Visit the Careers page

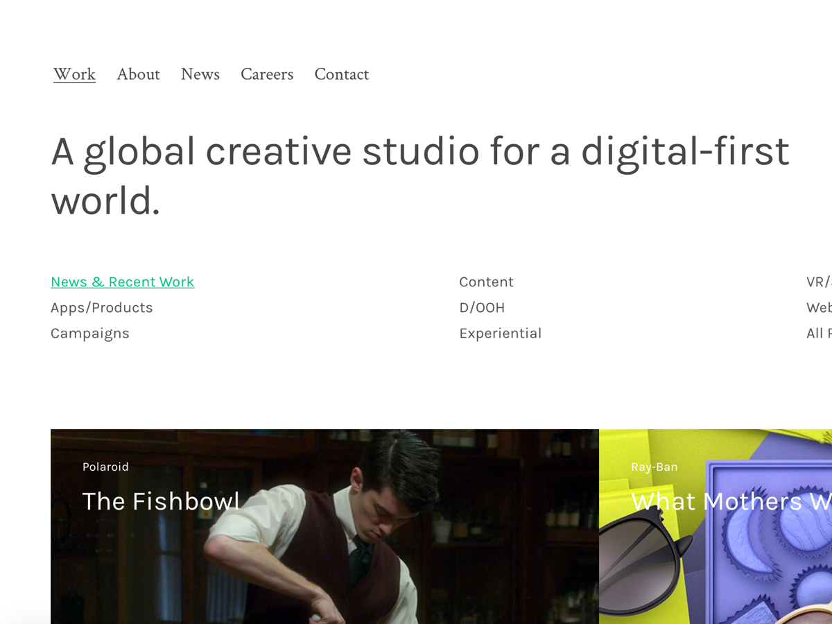(x=267, y=74)
